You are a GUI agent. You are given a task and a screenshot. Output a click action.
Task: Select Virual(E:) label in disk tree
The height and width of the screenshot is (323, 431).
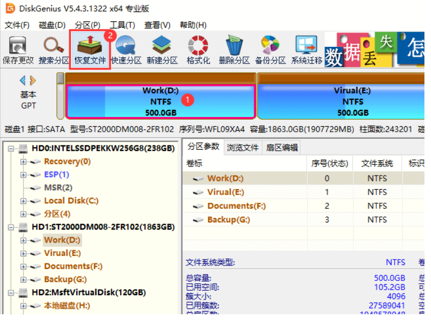pos(62,253)
